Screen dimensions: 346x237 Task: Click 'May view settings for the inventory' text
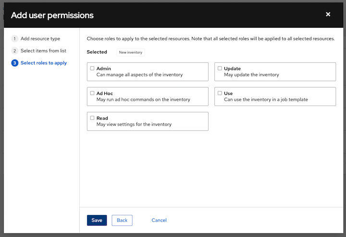tap(134, 124)
